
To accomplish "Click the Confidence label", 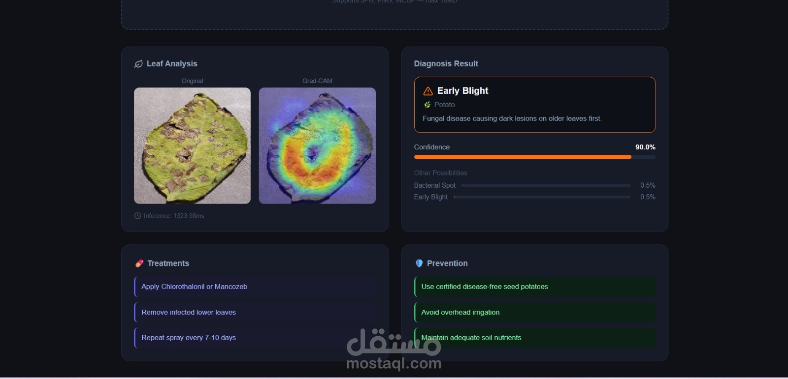I will coord(431,147).
